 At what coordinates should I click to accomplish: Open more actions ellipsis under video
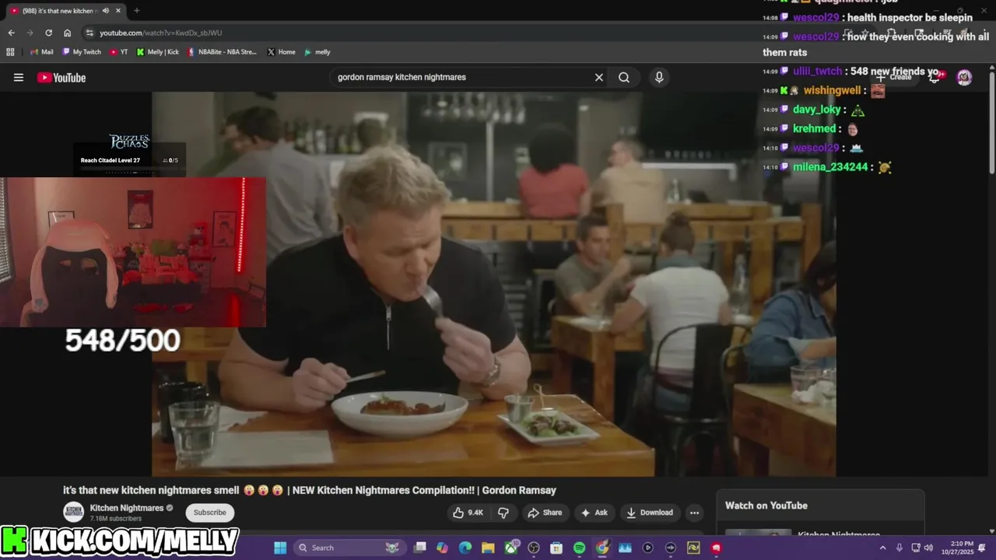pos(694,513)
